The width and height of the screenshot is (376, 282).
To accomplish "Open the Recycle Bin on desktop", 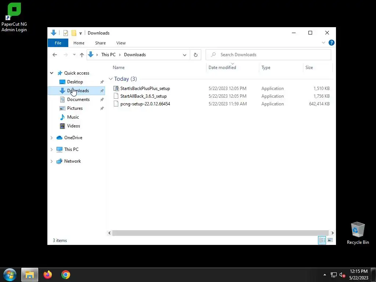I will [x=358, y=233].
